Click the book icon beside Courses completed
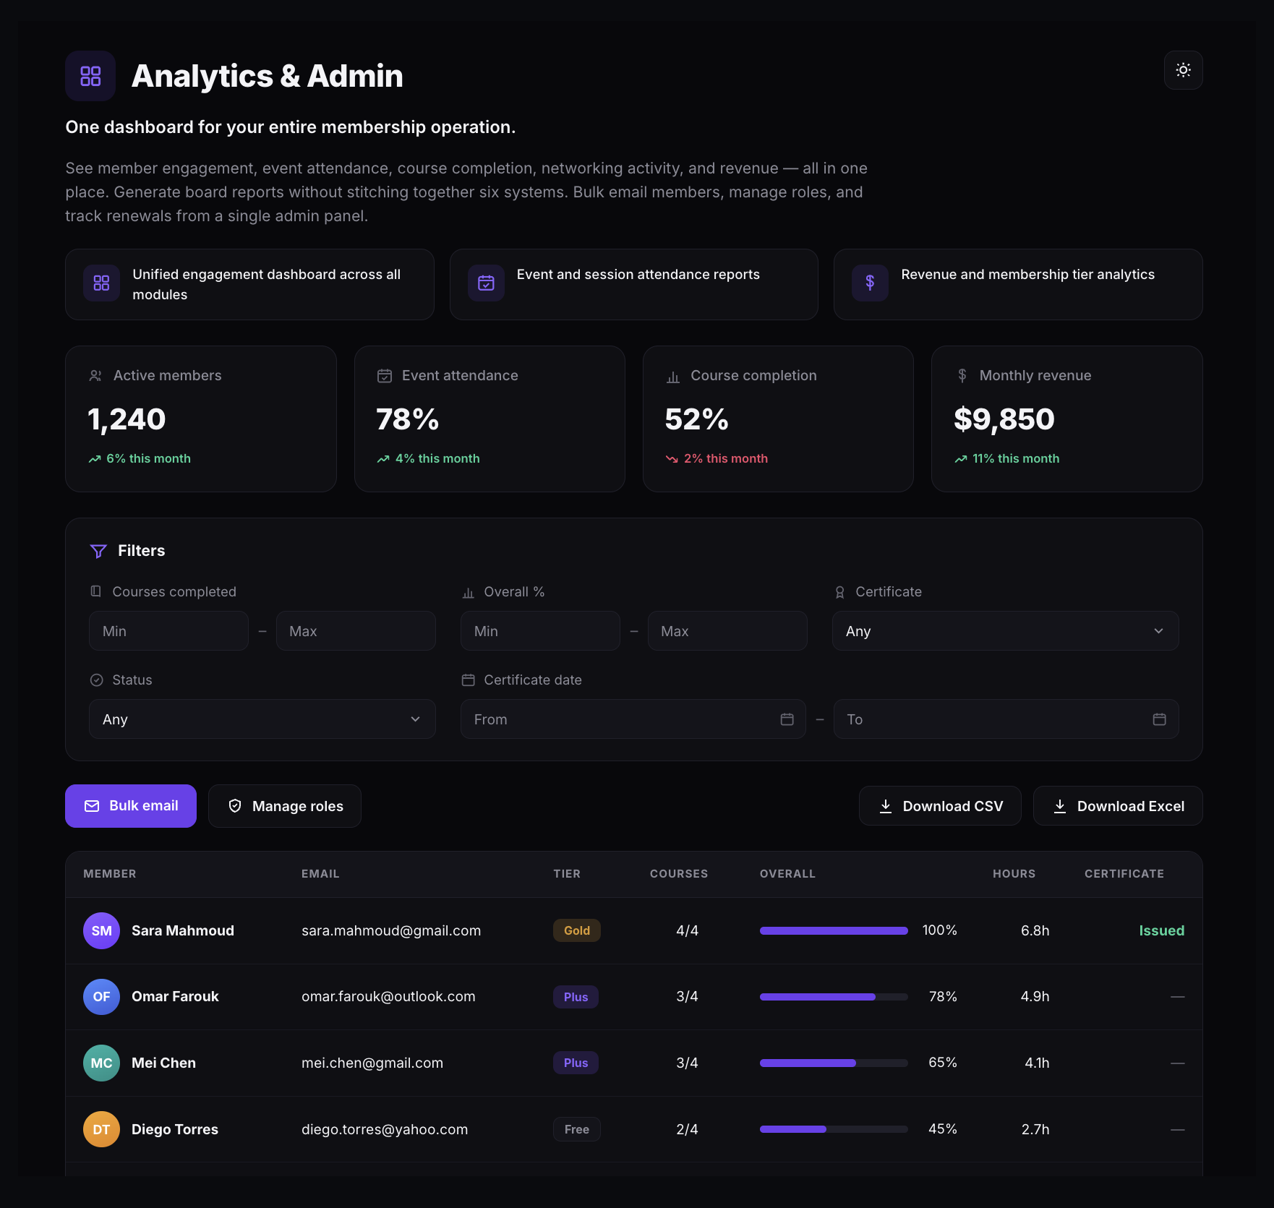Screen dimensions: 1274x1208 [x=95, y=591]
